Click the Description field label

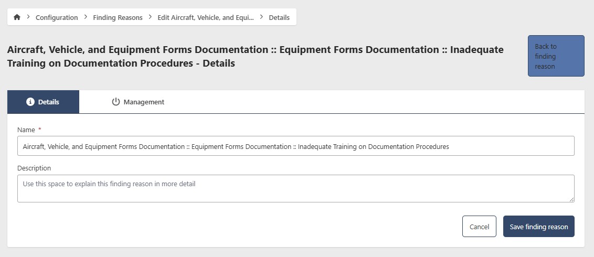[34, 168]
